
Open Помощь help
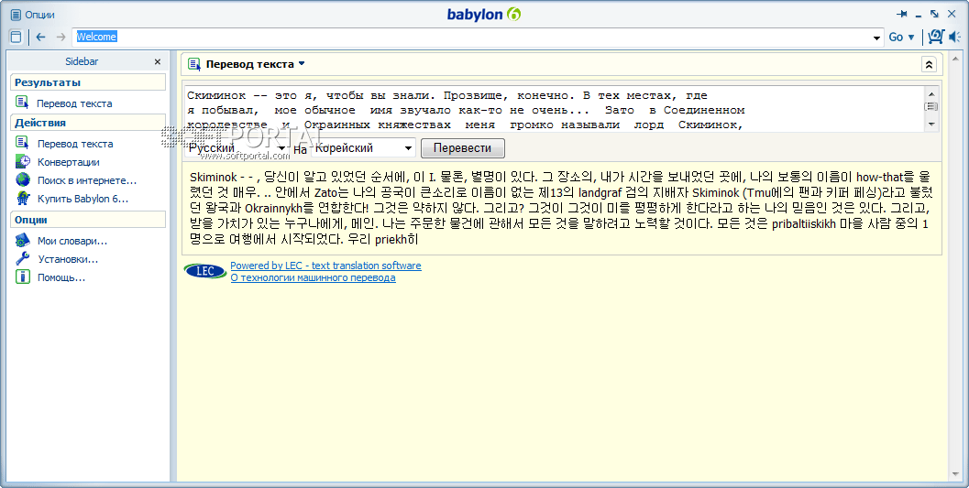[61, 277]
